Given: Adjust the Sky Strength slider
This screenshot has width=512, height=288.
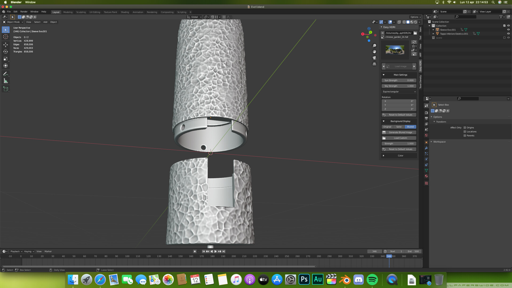Looking at the screenshot, I should 399,86.
